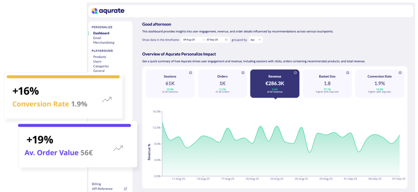Click the end date 07 Sep-25 field
Viewport: 418px width, 192px height.
212,40
